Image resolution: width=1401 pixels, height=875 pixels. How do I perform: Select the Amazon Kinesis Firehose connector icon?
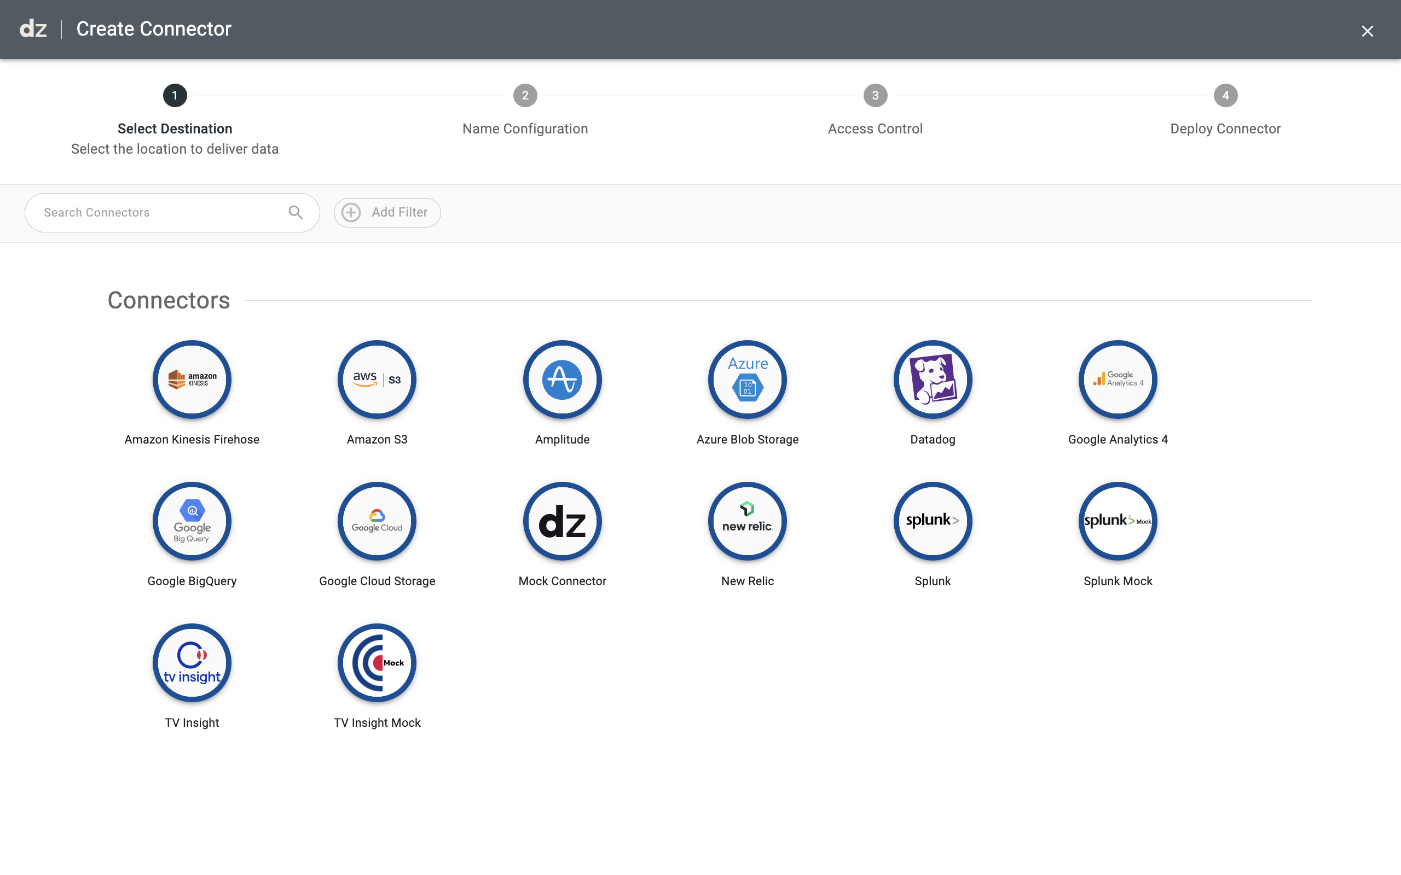pyautogui.click(x=192, y=380)
